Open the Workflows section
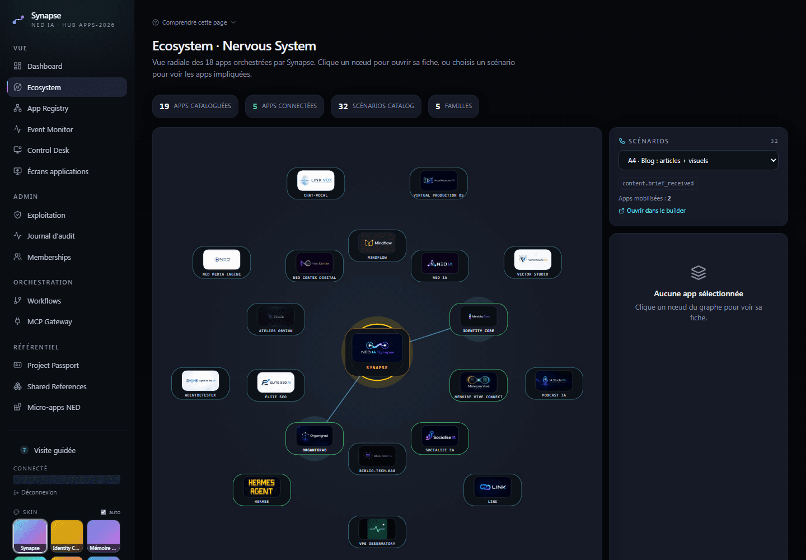Screen dimensions: 806x560 pos(67,301)
